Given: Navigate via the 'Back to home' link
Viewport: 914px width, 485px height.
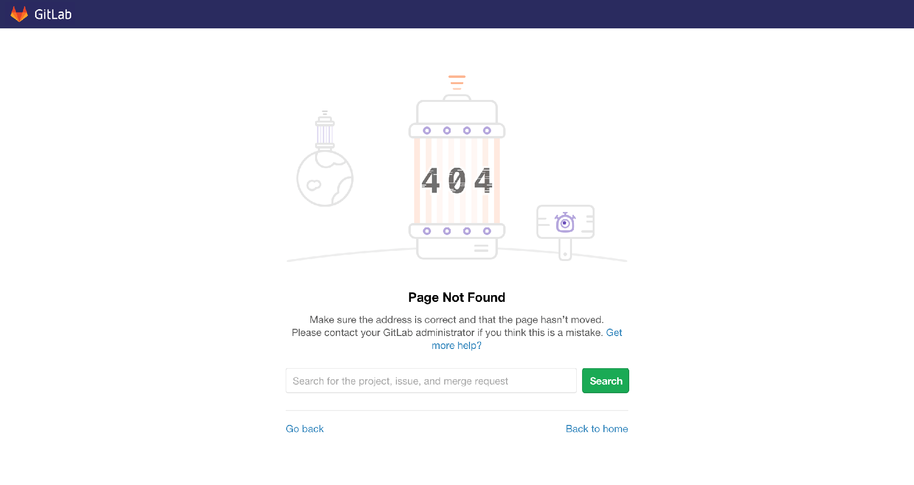Looking at the screenshot, I should 597,429.
